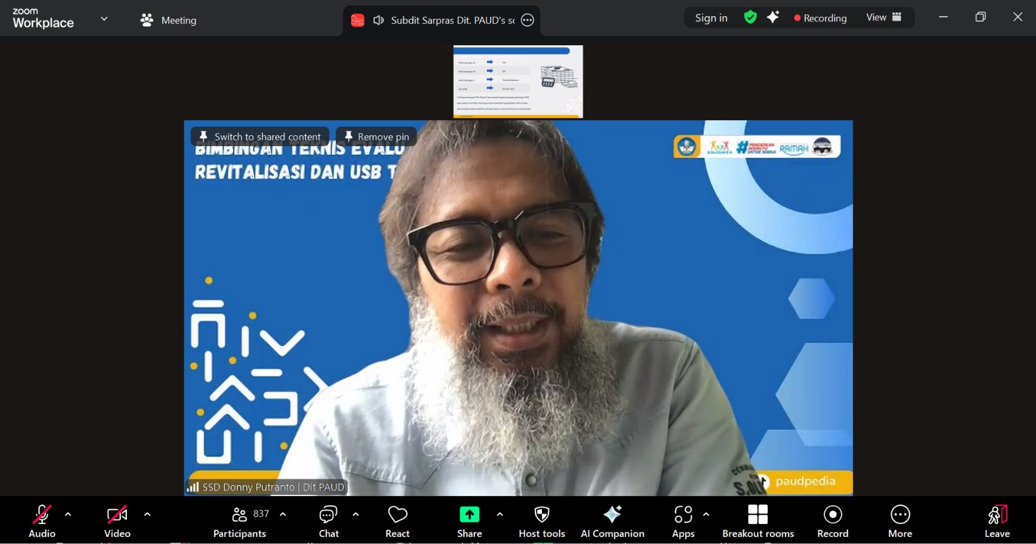
Task: Click the red Recording indicator
Action: pyautogui.click(x=820, y=18)
